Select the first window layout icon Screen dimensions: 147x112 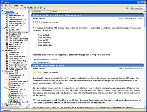(25, 8)
